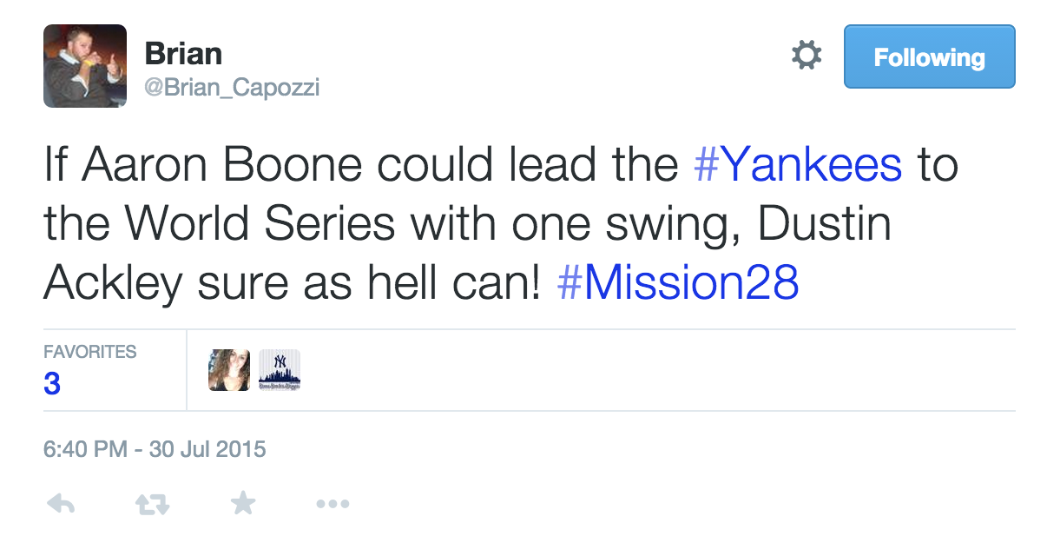Click the favorites count of 3

[x=52, y=383]
